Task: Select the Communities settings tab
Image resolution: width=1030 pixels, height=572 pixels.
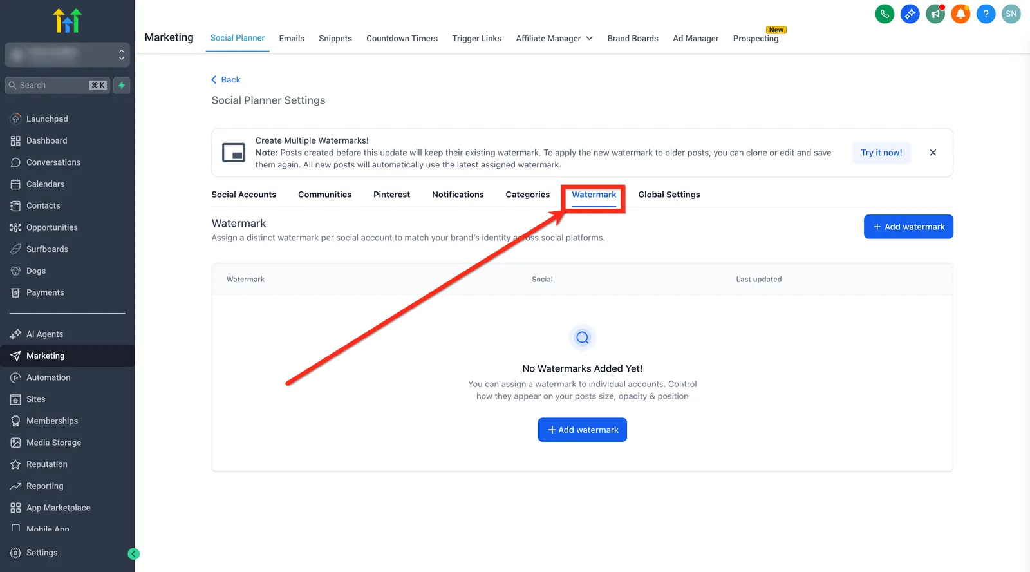Action: coord(324,195)
